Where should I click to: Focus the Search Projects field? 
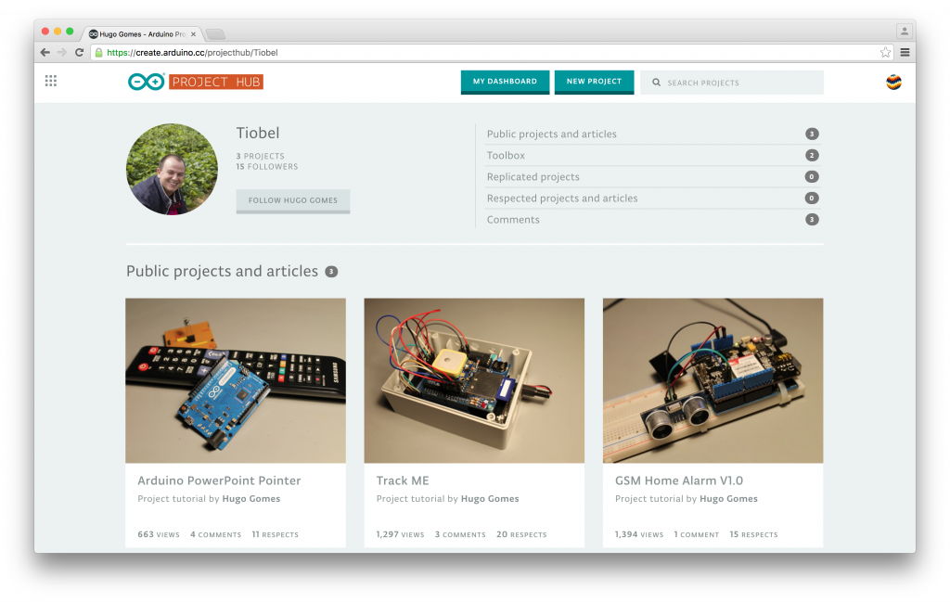coord(731,83)
